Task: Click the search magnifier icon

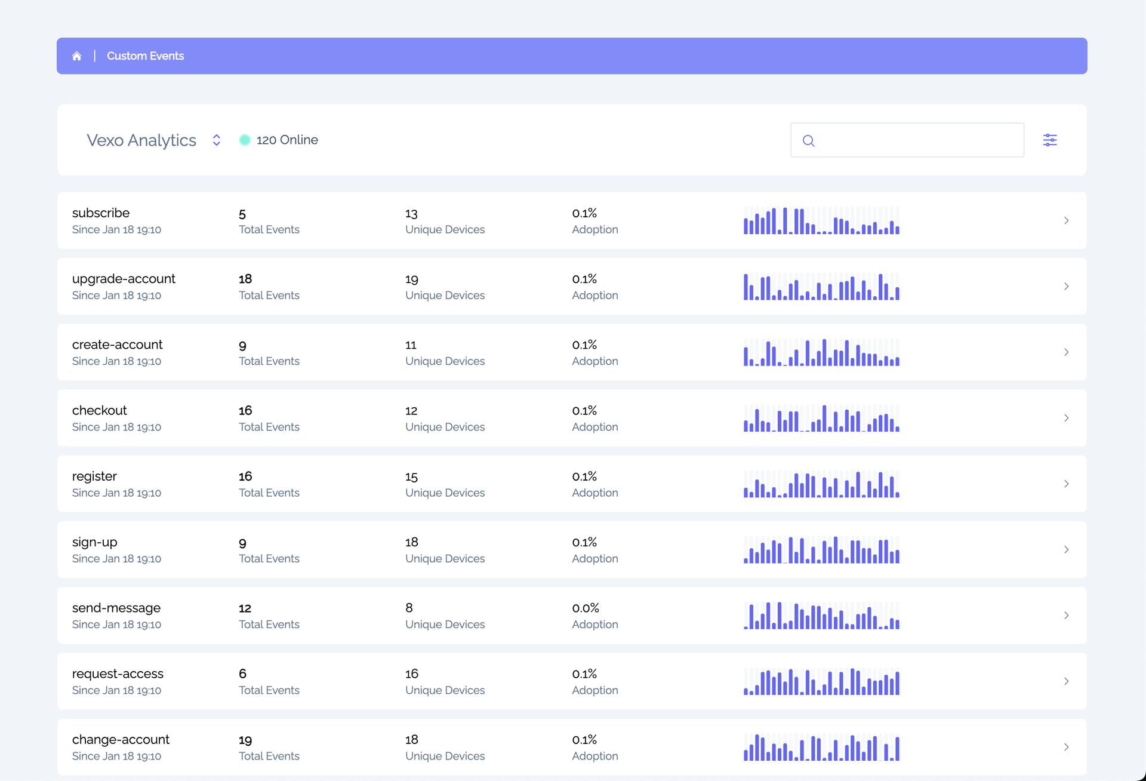Action: click(x=809, y=140)
